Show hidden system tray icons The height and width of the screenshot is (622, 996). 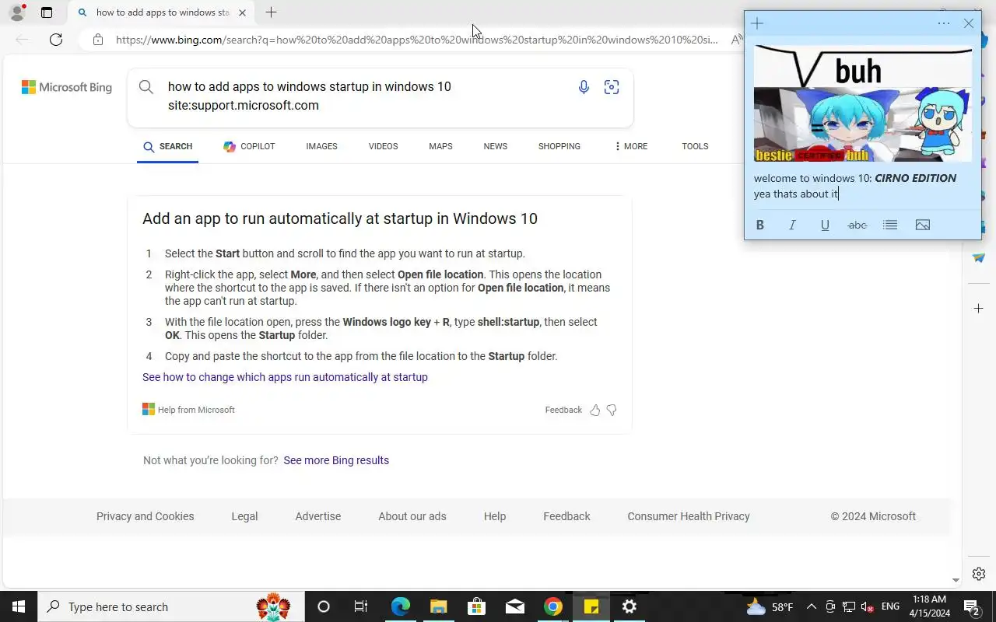coord(811,606)
